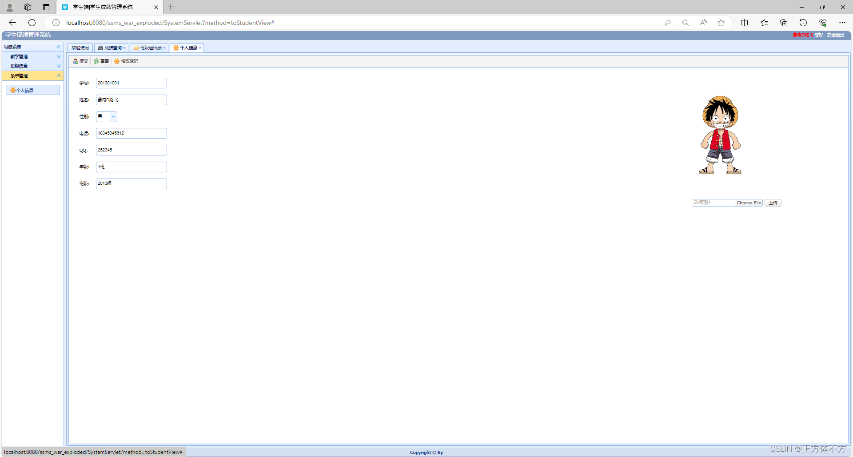Switch to the 班级通讯录 tab
Image resolution: width=853 pixels, height=457 pixels.
coord(149,48)
